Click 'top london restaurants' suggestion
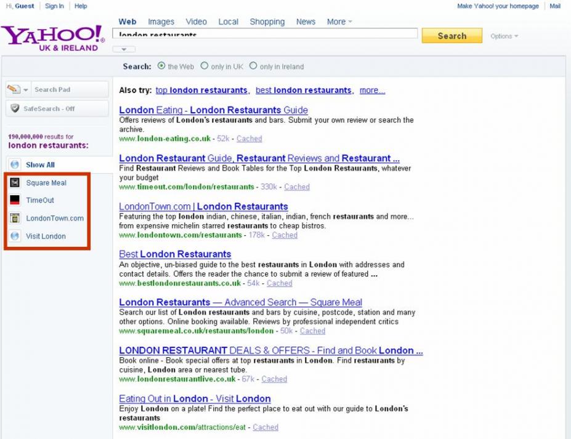571x439 pixels. [202, 91]
